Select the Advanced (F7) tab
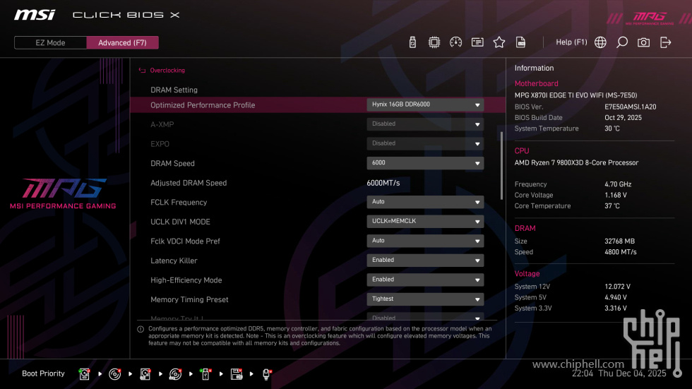 pyautogui.click(x=122, y=42)
